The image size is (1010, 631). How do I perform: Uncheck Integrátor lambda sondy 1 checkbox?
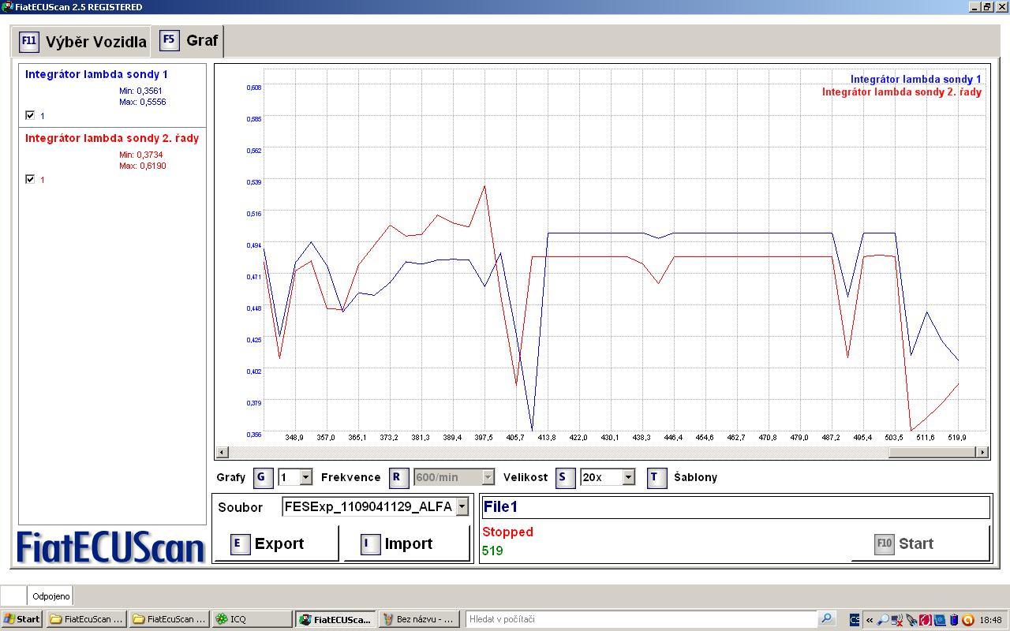click(30, 115)
